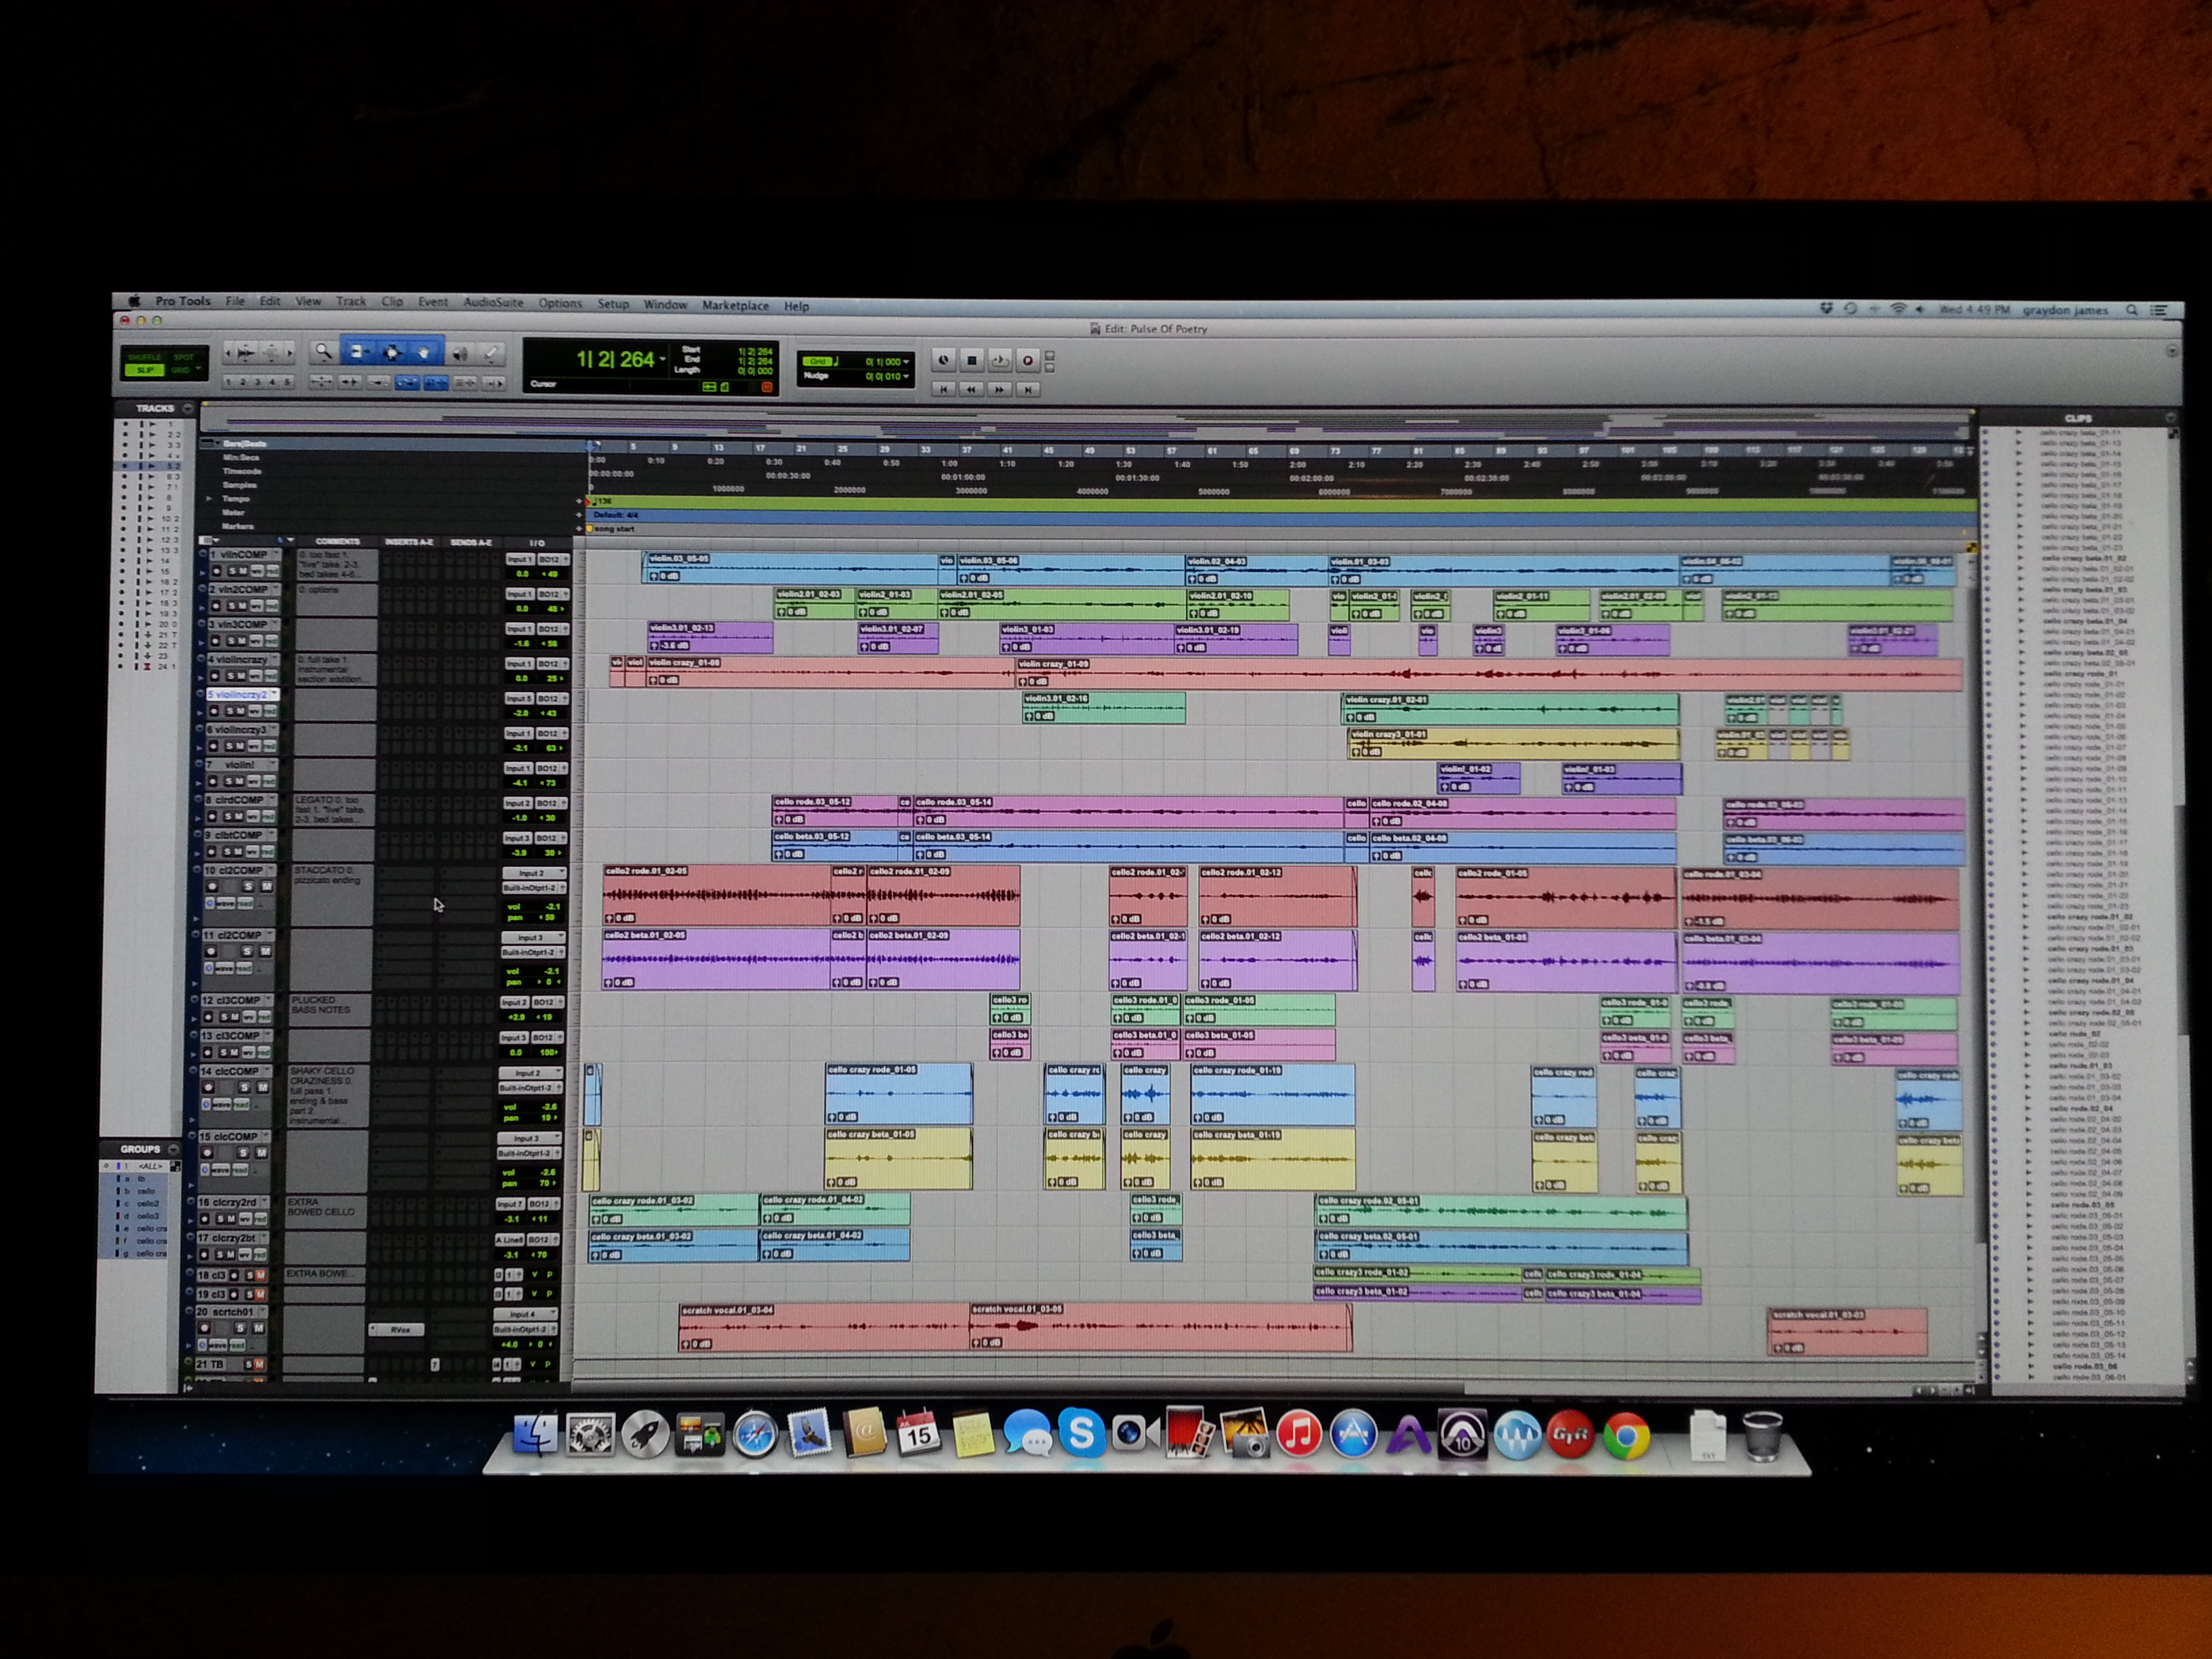2212x1659 pixels.
Task: Click Return to Zero transport button
Action: pos(943,389)
